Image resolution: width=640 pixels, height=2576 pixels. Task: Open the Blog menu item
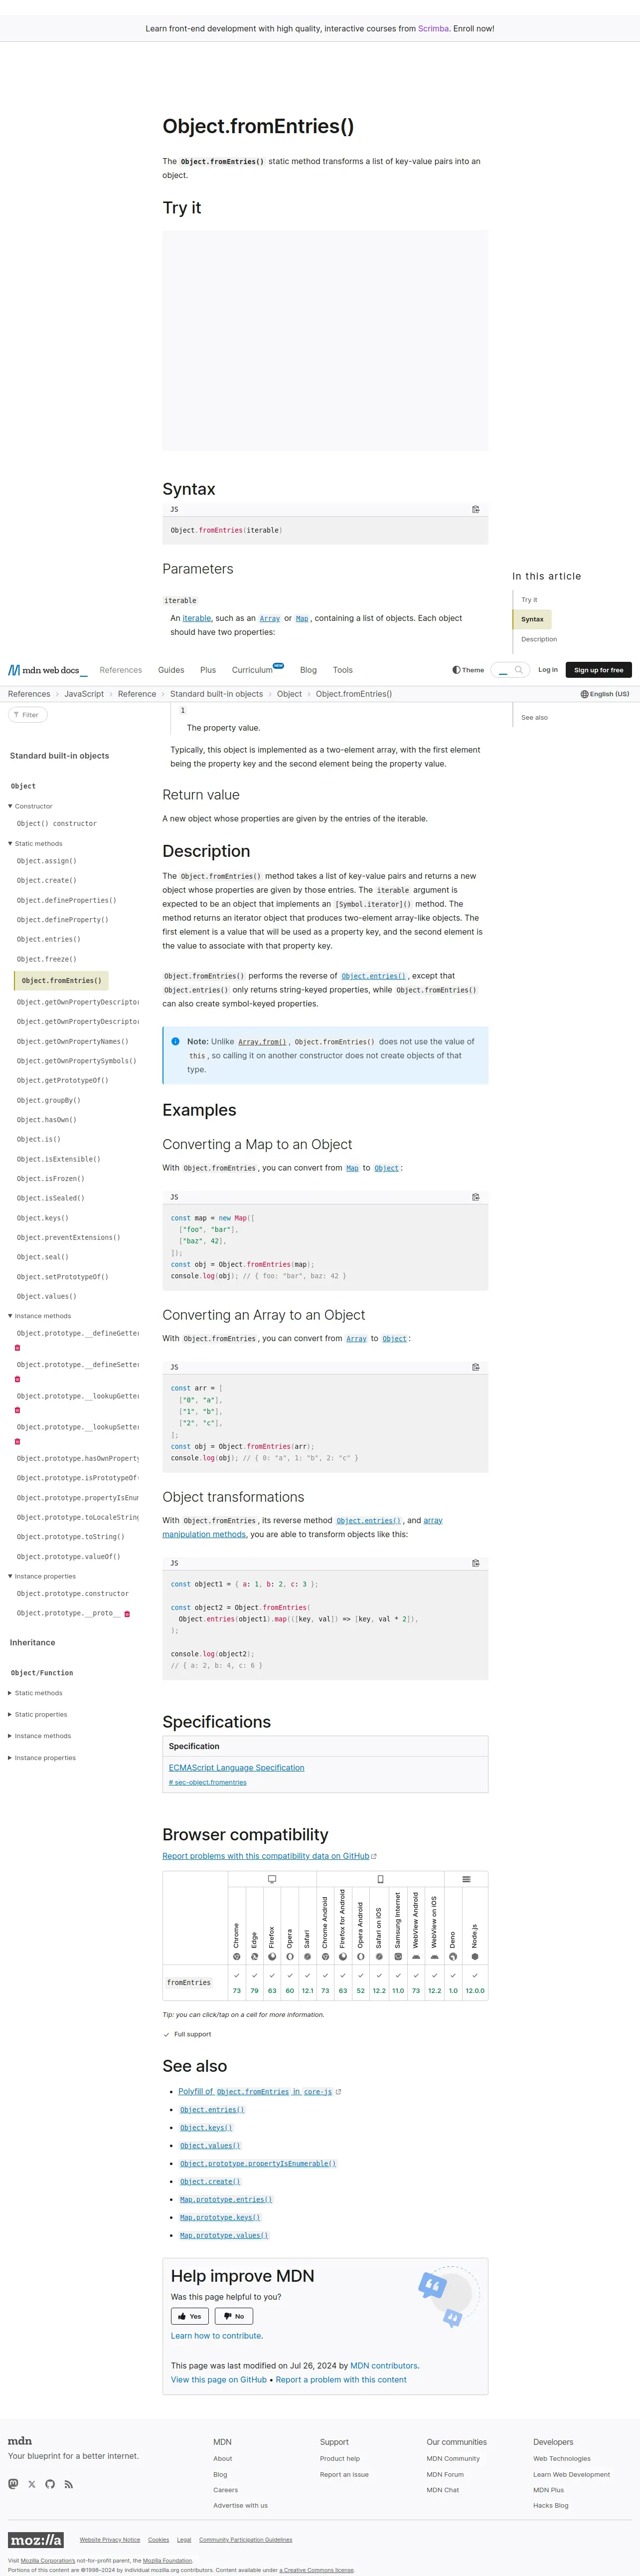[308, 670]
